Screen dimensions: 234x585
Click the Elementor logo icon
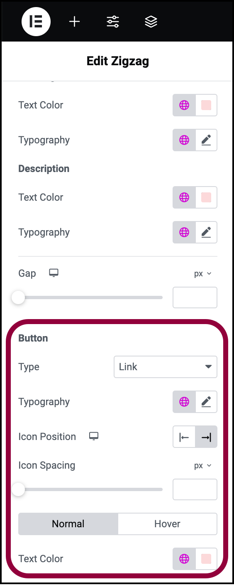pos(36,22)
